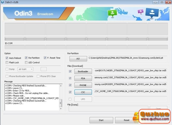Uncheck the Re-Partition option
Viewport: 172px width, 125px height.
coord(26,58)
